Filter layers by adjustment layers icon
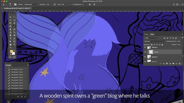Image resolution: width=184 pixels, height=103 pixels. click(x=167, y=38)
